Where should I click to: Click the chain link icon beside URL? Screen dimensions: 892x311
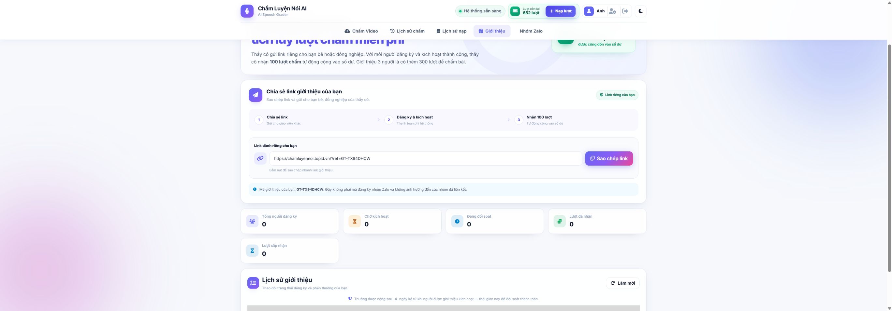[x=260, y=158]
